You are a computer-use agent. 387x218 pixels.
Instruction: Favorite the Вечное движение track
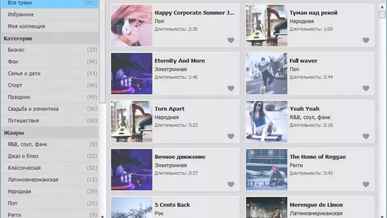coord(231,184)
